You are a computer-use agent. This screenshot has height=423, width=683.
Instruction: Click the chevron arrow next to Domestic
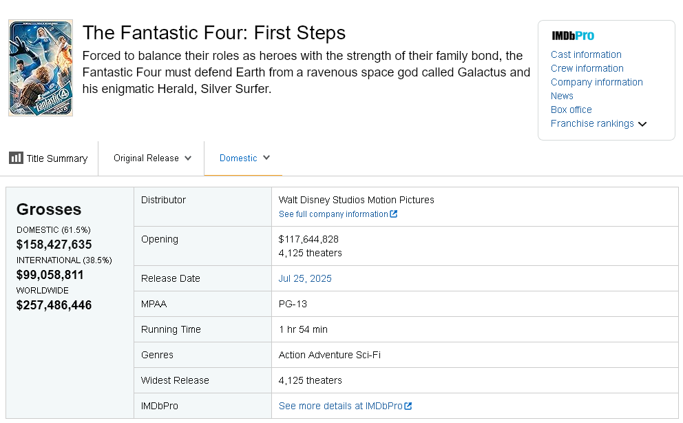click(266, 158)
